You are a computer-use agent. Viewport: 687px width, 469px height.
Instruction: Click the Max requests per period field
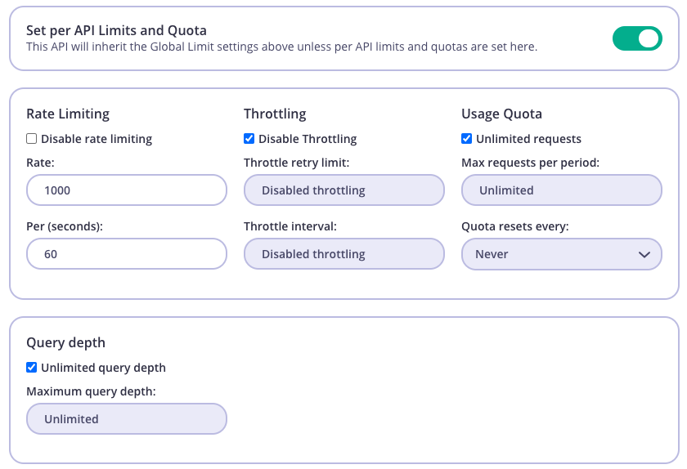561,190
